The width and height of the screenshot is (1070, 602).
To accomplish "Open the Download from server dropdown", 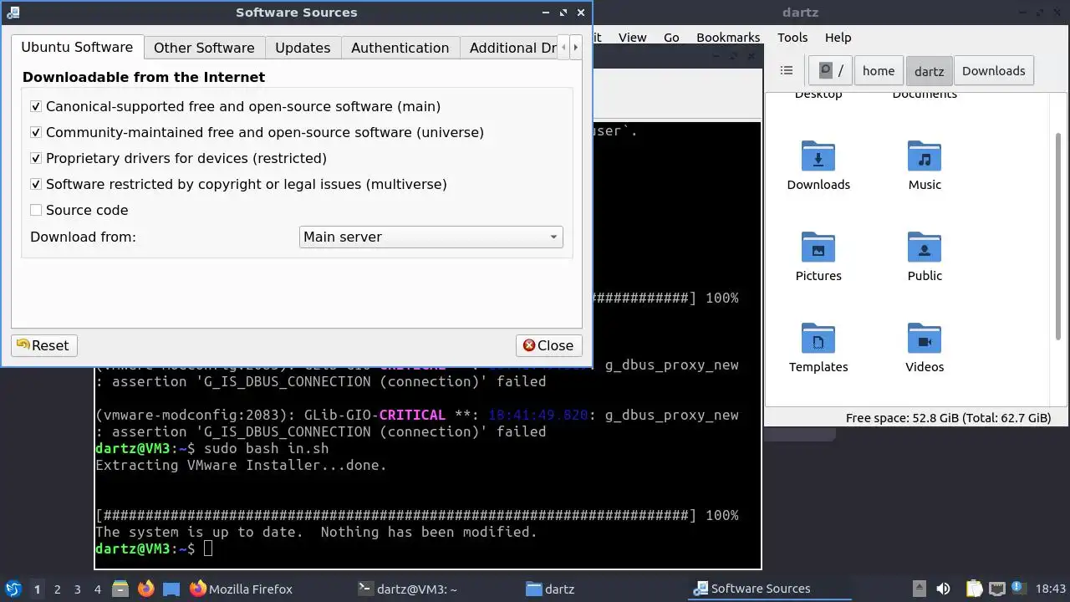I will coord(431,237).
